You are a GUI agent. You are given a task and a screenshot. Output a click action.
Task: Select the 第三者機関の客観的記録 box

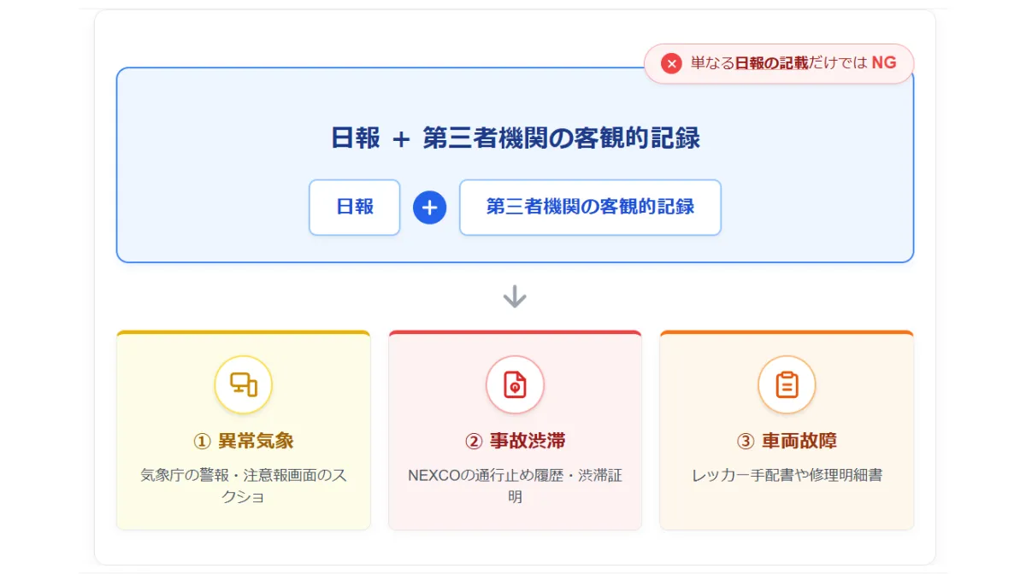point(590,207)
